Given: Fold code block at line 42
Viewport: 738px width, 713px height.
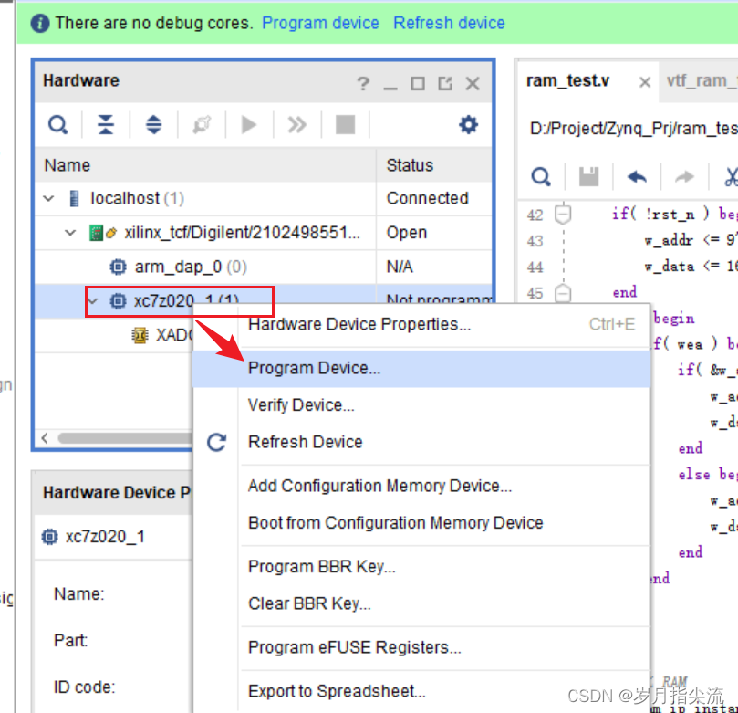Looking at the screenshot, I should point(563,215).
